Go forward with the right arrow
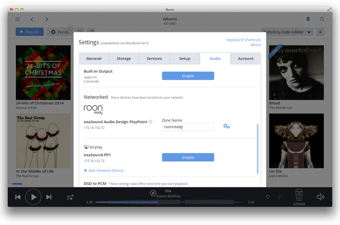340x225 pixels. 47,20
